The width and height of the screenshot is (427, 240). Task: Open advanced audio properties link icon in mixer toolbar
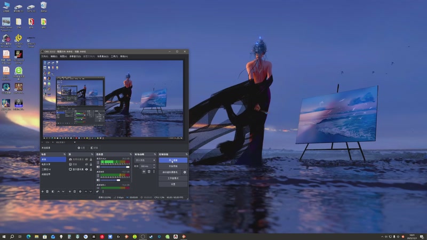pos(97,191)
